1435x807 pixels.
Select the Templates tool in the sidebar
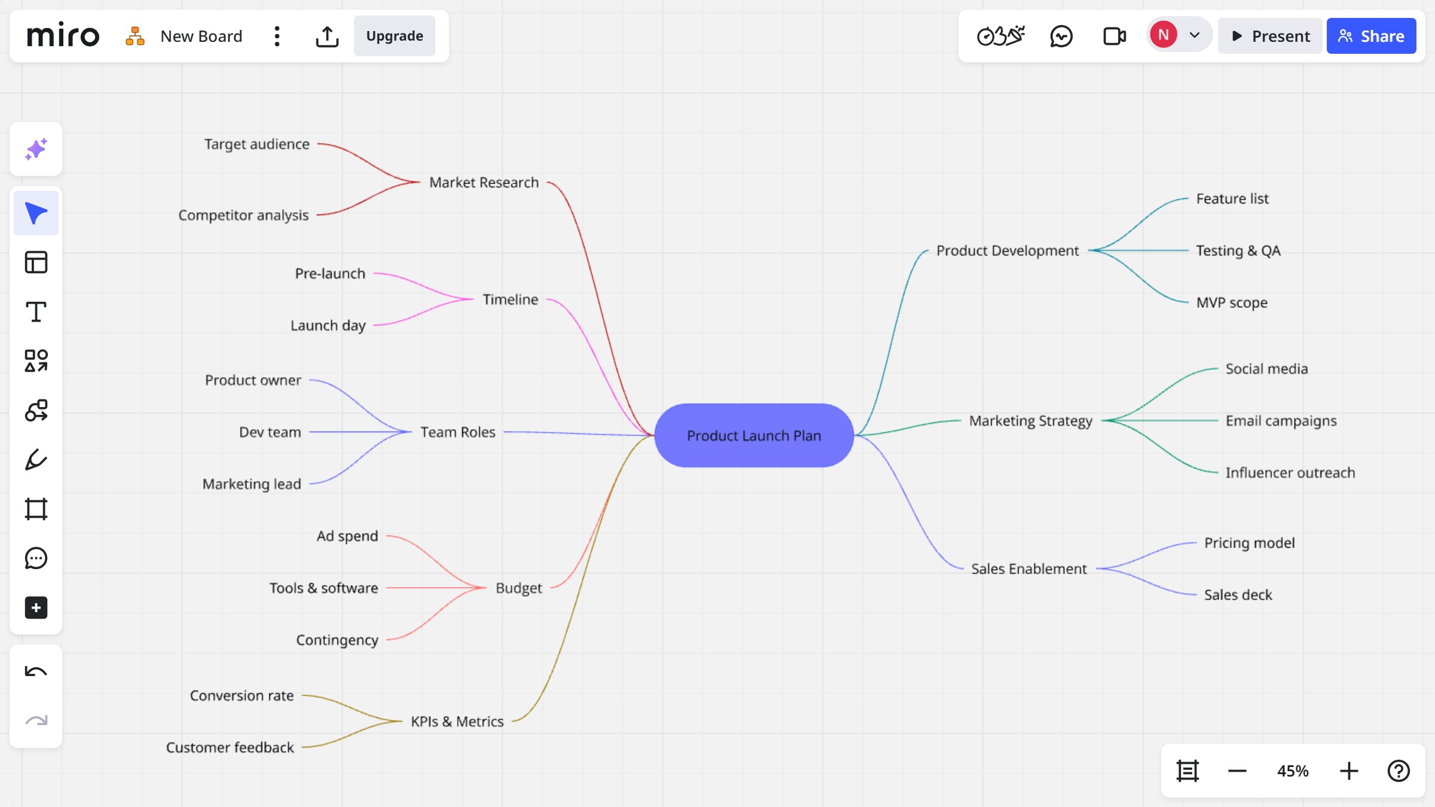point(36,262)
